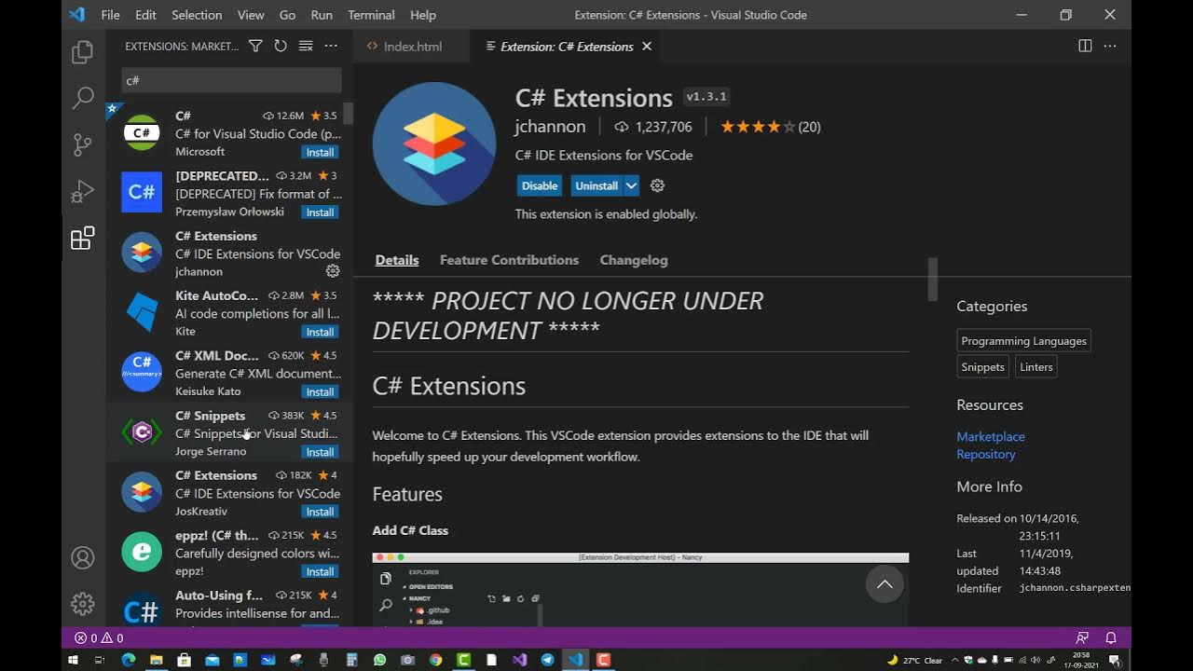
Task: Open the Explorer view in activity bar
Action: coord(82,52)
